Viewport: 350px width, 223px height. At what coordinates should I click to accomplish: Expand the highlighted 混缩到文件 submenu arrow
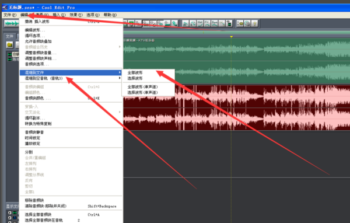pos(120,72)
